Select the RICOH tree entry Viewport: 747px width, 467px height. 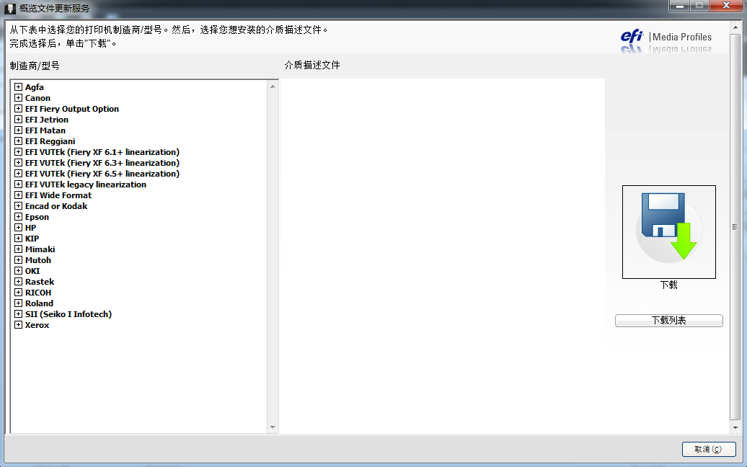click(x=38, y=293)
